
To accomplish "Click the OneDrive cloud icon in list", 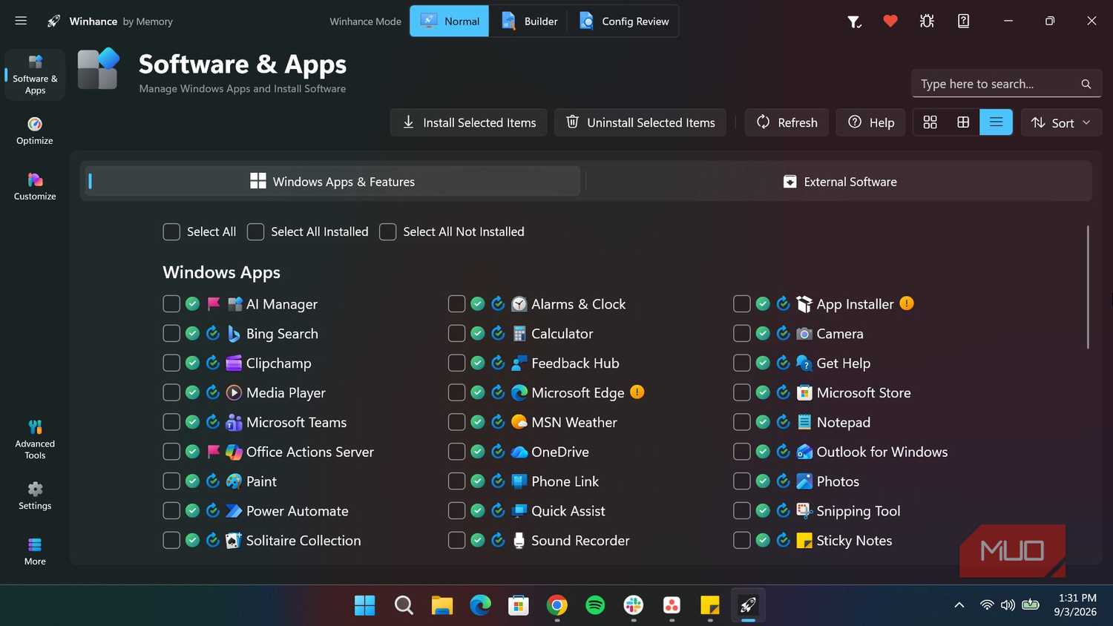I will [x=519, y=452].
